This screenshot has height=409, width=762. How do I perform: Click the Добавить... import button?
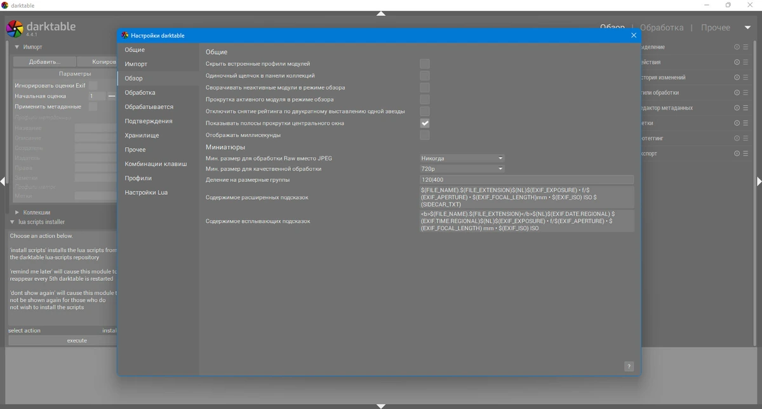(44, 62)
